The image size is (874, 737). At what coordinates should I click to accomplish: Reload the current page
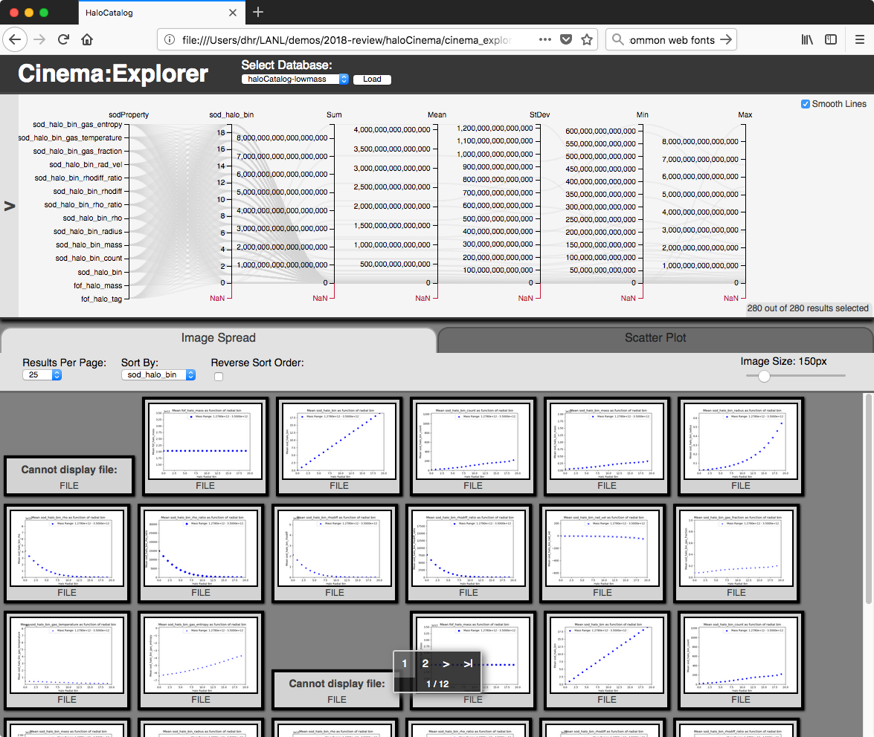[63, 39]
